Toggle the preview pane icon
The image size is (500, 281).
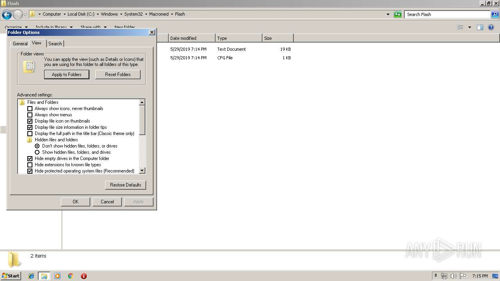point(480,27)
